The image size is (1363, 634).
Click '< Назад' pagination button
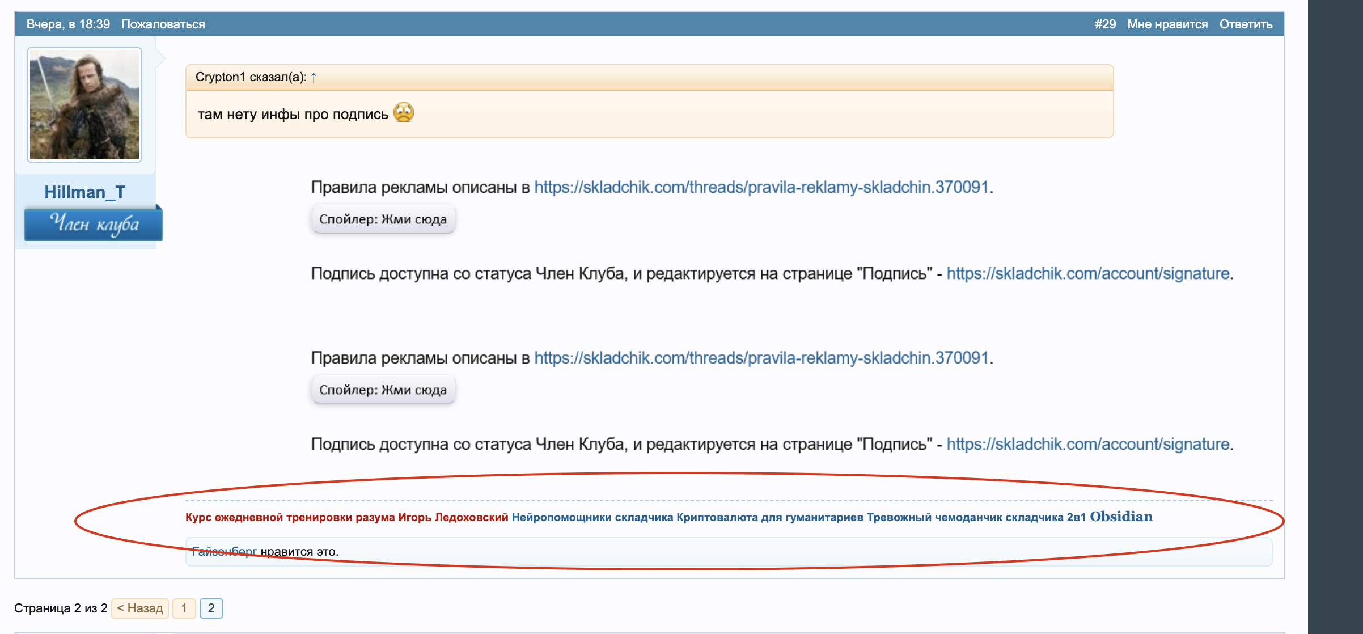point(139,608)
